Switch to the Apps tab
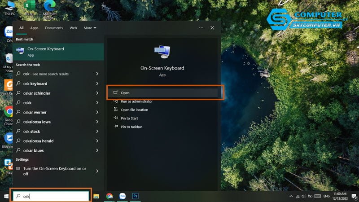 click(34, 28)
